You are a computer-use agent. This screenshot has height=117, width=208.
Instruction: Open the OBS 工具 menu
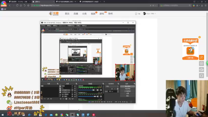(x=78, y=25)
